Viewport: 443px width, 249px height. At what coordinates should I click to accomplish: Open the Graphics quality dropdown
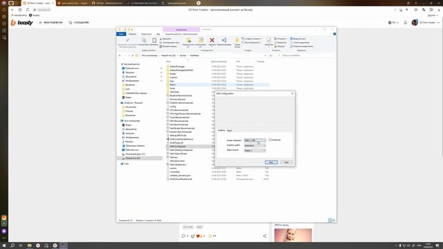tap(255, 145)
